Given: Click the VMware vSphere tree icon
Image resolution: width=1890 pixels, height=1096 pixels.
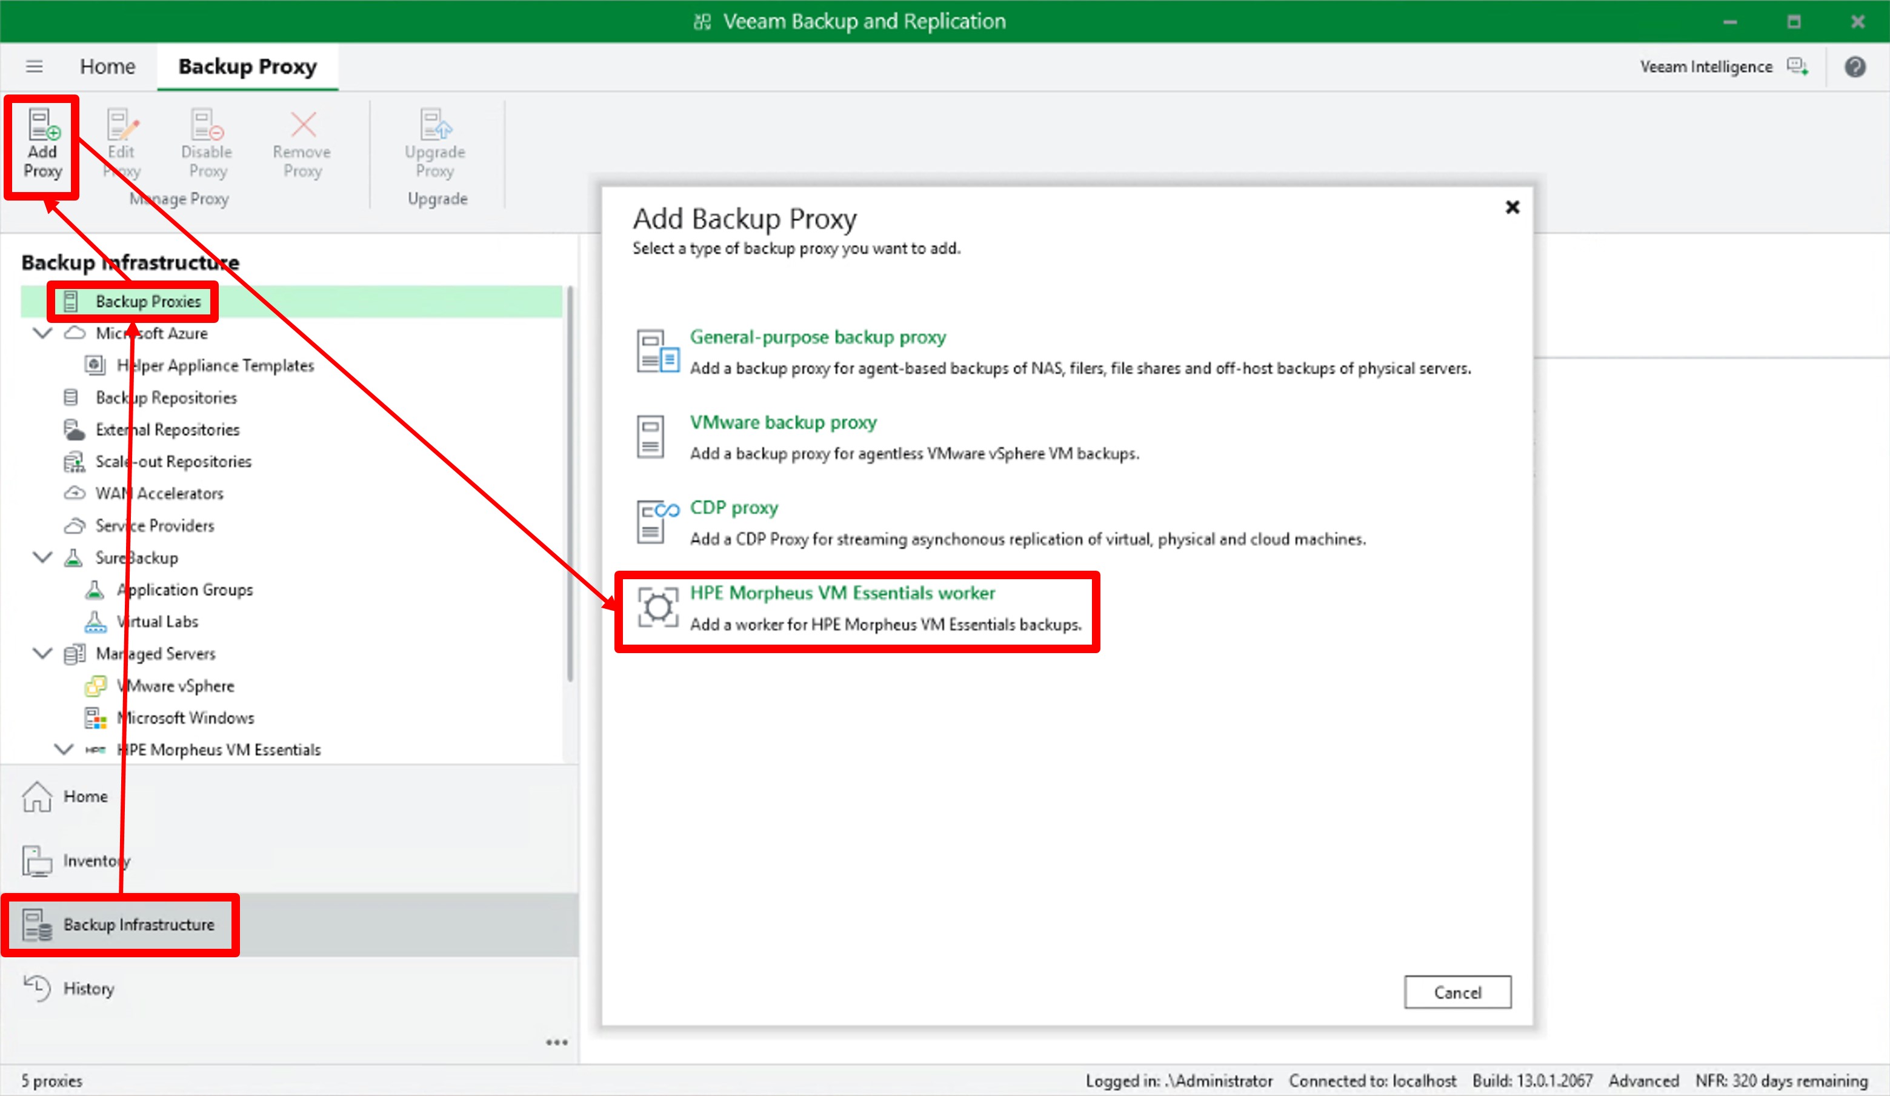Looking at the screenshot, I should click(x=95, y=686).
